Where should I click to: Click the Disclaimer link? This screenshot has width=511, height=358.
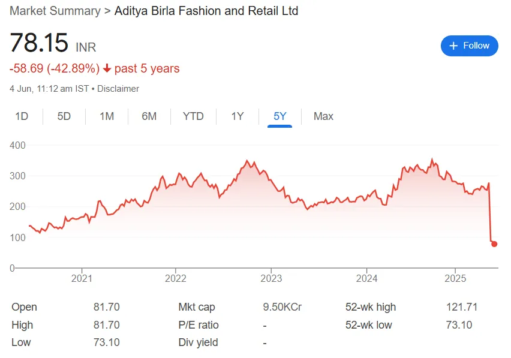pos(118,88)
